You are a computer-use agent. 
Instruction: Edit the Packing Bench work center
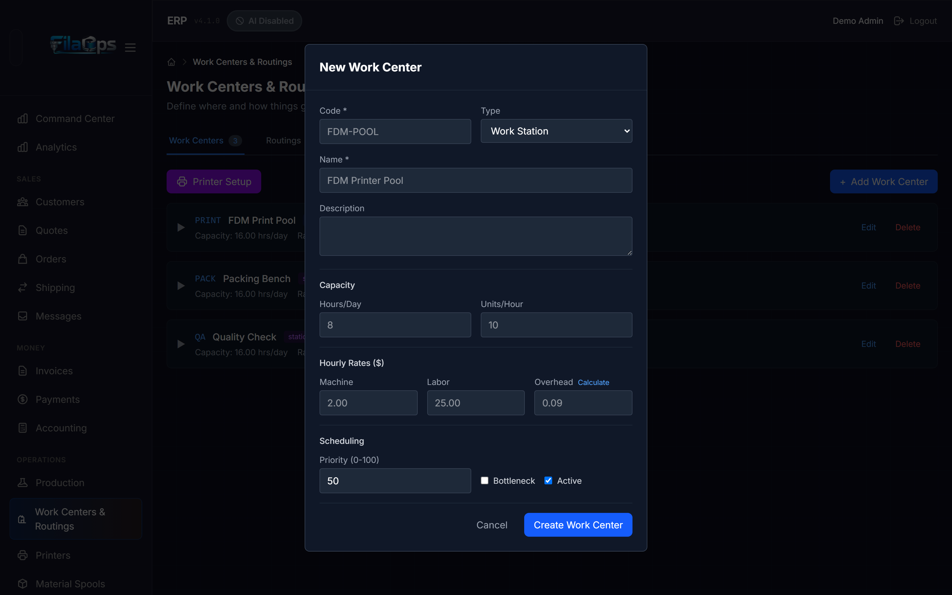pyautogui.click(x=868, y=286)
